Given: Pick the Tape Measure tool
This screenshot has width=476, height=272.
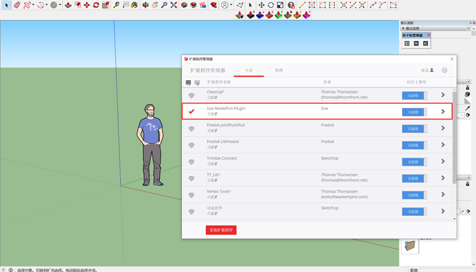Looking at the screenshot, I should 116,5.
